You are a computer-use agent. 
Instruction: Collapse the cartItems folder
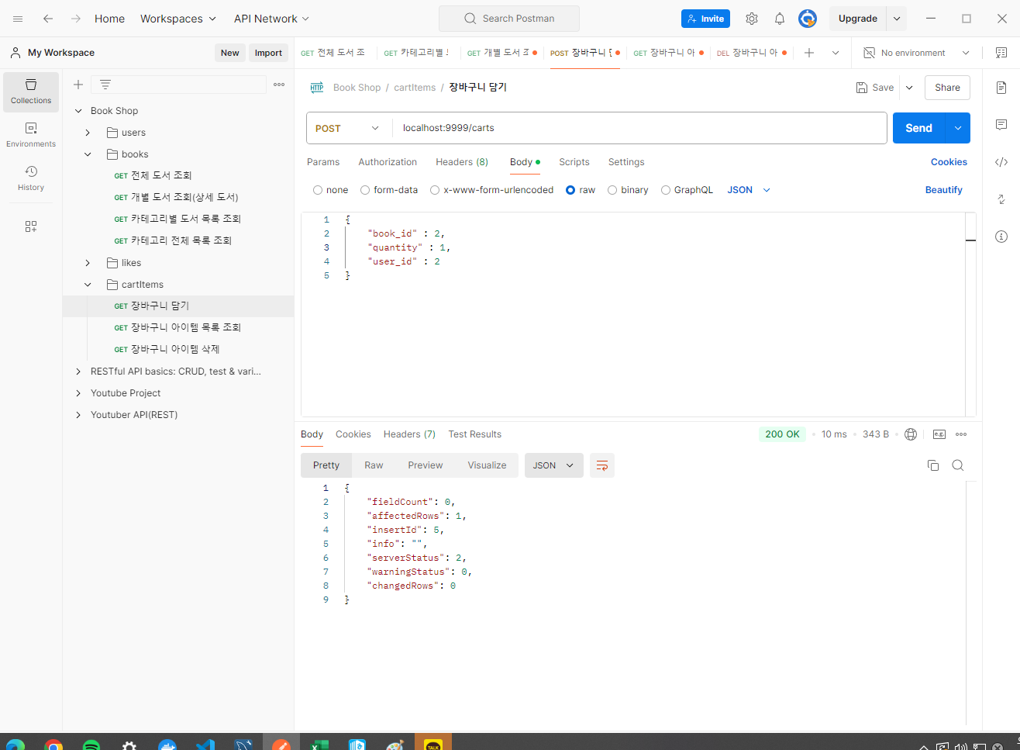pyautogui.click(x=88, y=285)
